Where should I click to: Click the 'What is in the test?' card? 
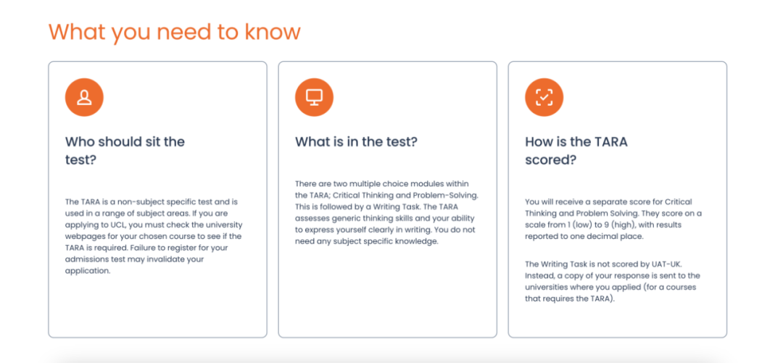point(387,199)
